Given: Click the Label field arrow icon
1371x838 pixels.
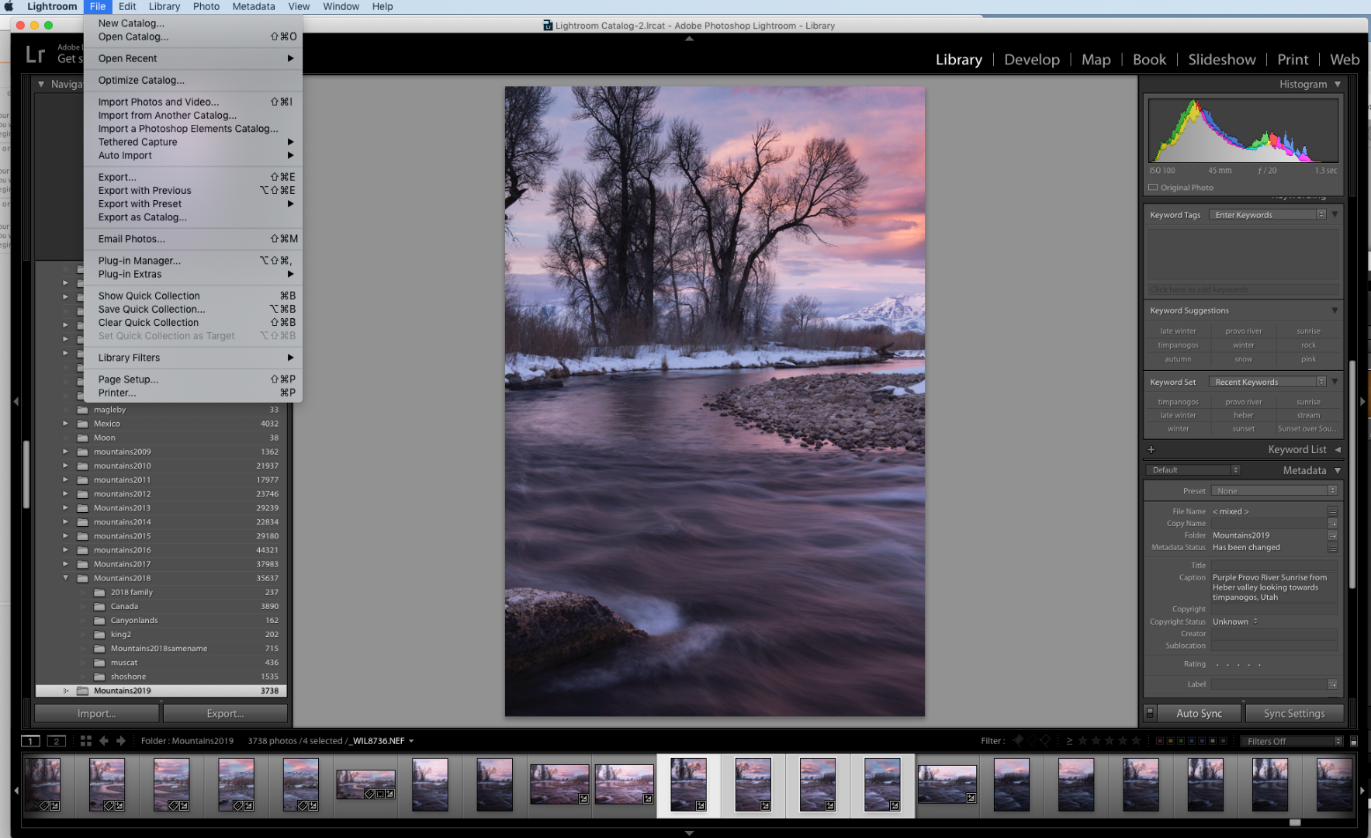Looking at the screenshot, I should (x=1332, y=684).
